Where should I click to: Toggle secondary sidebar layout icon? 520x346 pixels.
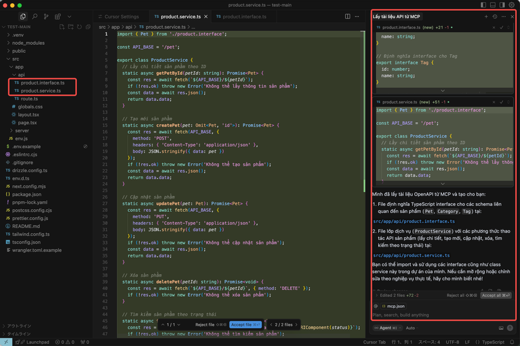[x=502, y=5]
